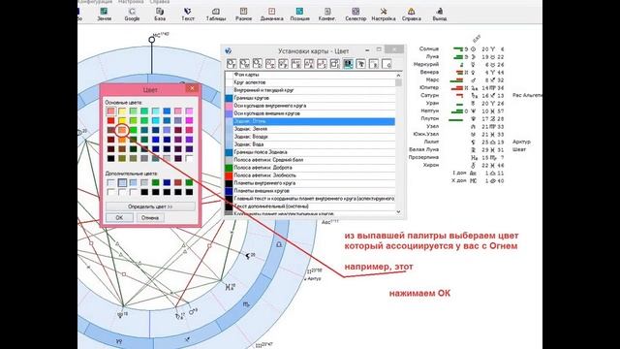Open the База database toolbar icon
The height and width of the screenshot is (349, 620).
pyautogui.click(x=160, y=14)
